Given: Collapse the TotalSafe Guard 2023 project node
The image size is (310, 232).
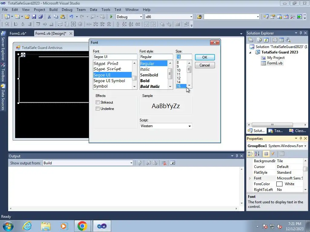Looking at the screenshot, I should point(250,53).
